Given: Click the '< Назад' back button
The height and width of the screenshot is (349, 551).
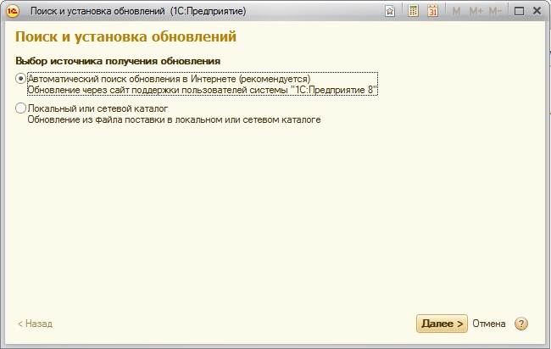Looking at the screenshot, I should pyautogui.click(x=35, y=324).
